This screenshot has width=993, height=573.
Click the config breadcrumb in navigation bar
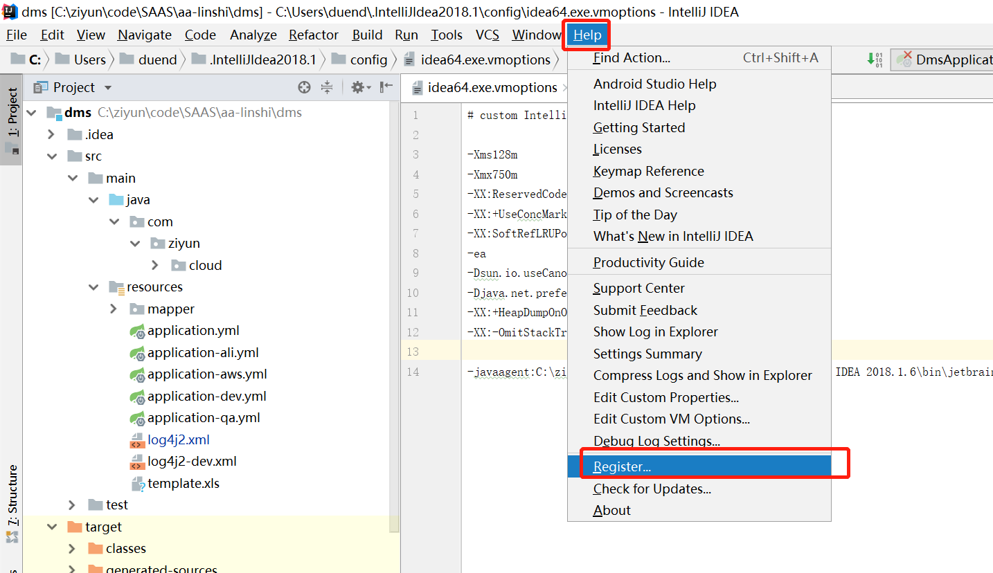click(x=361, y=60)
